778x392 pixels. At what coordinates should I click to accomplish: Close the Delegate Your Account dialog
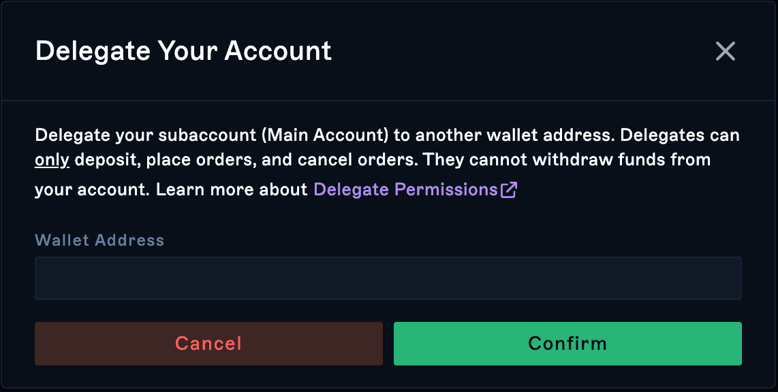pos(725,51)
